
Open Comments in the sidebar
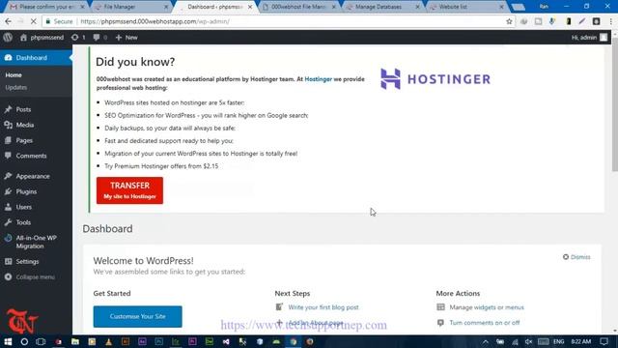click(31, 156)
